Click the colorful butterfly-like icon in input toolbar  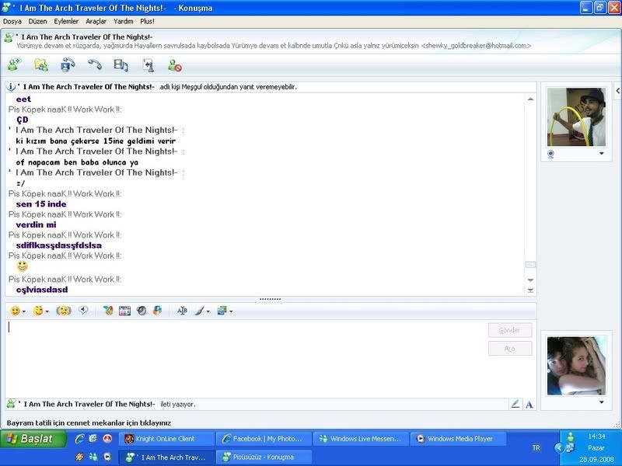click(158, 311)
